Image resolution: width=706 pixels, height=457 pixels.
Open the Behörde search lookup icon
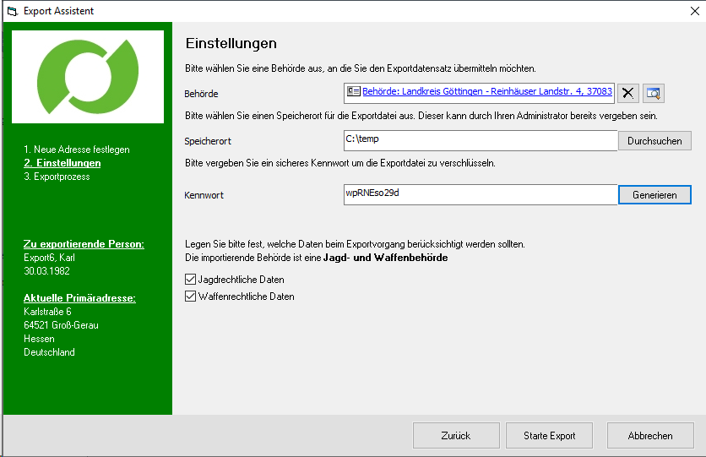pyautogui.click(x=654, y=93)
